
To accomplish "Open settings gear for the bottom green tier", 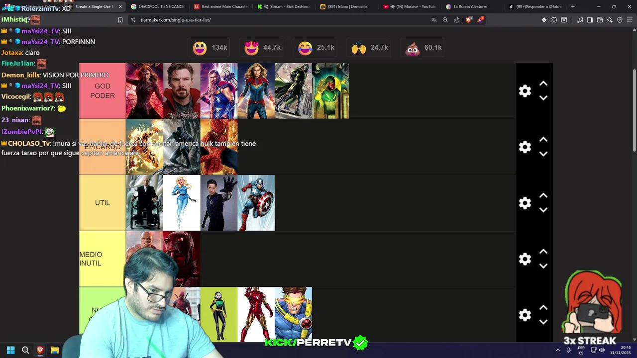I will [525, 315].
